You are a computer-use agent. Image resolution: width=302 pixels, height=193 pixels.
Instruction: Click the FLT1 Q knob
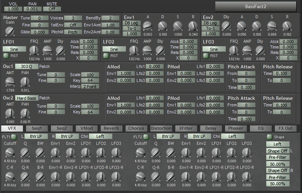(x=25, y=153)
